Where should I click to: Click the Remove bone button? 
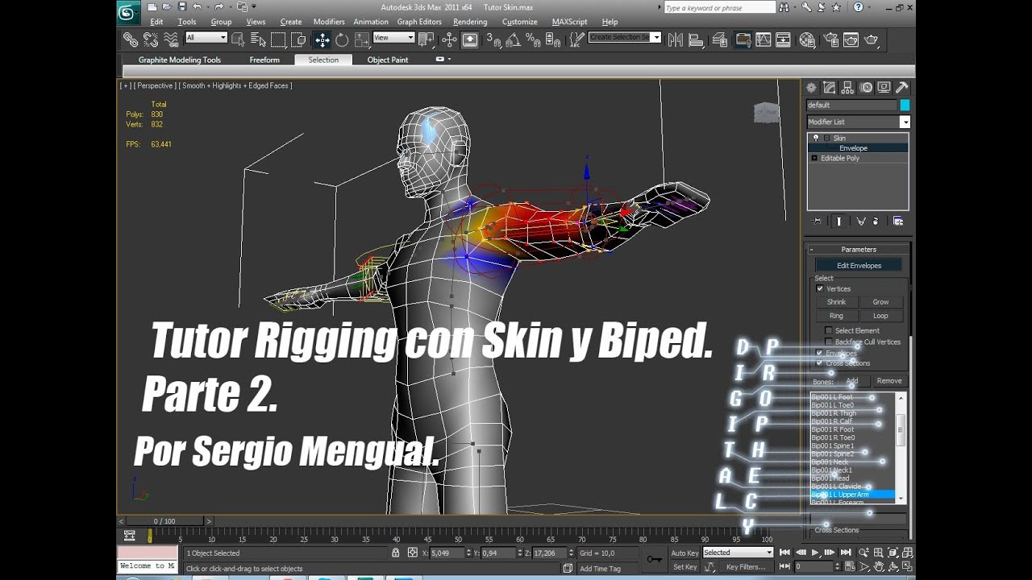point(889,381)
